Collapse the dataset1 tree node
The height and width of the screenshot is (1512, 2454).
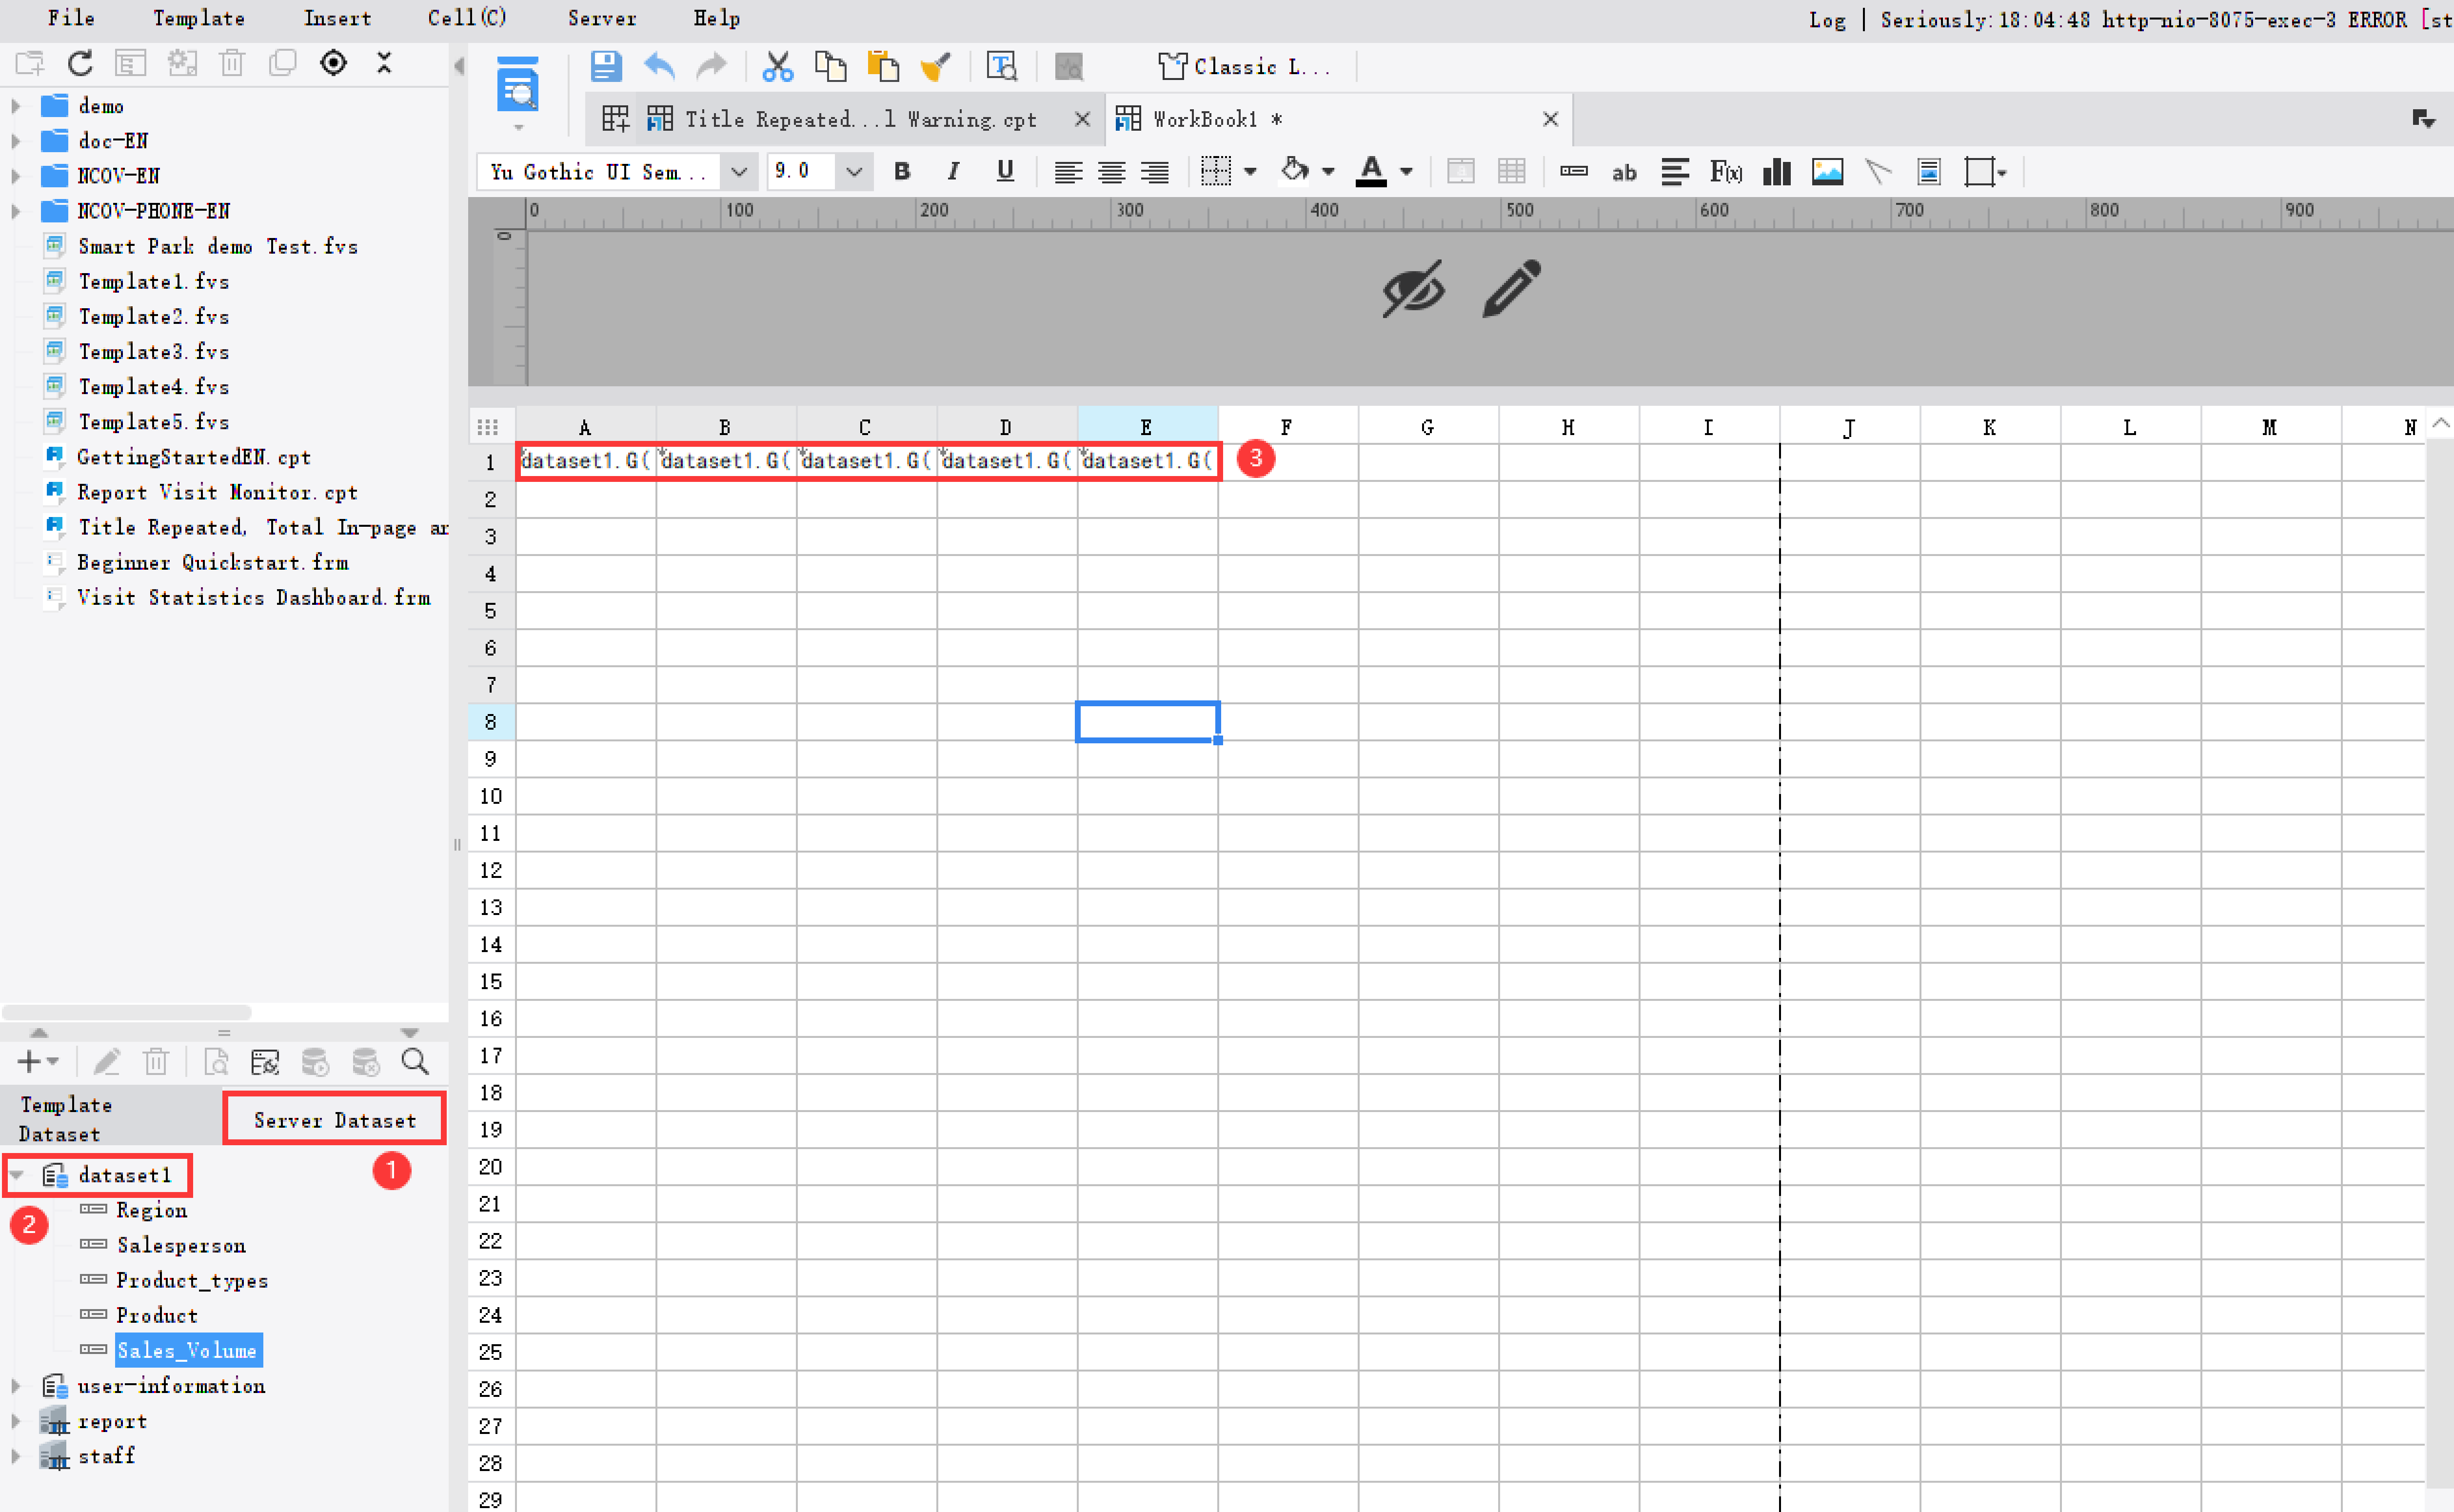click(17, 1175)
